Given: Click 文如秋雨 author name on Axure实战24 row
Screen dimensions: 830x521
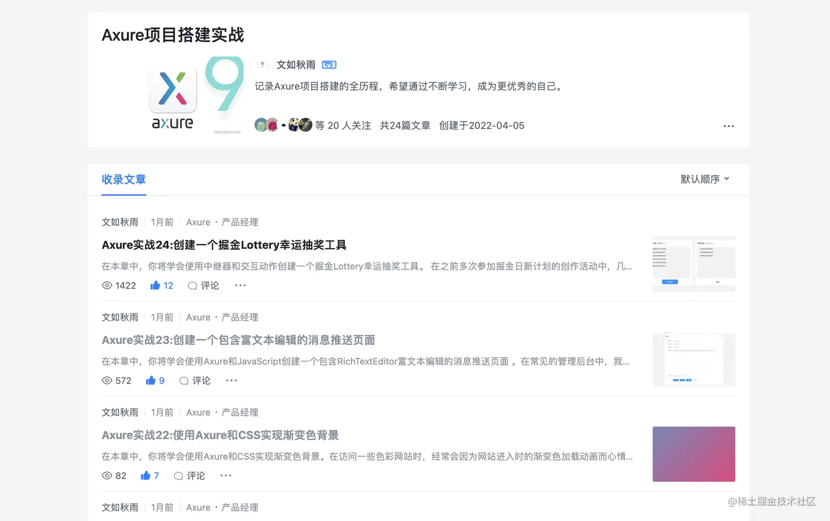Looking at the screenshot, I should pyautogui.click(x=120, y=222).
